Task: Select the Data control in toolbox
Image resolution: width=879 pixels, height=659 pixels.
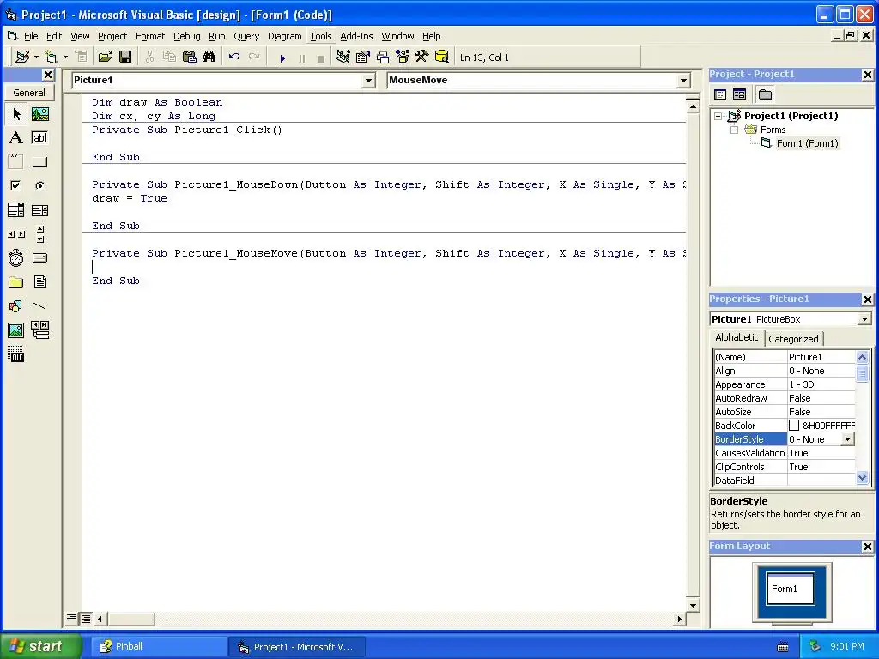Action: tap(40, 330)
